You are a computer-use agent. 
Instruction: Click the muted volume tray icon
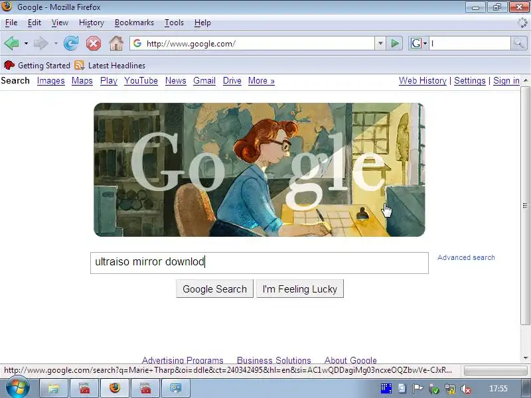tap(466, 389)
